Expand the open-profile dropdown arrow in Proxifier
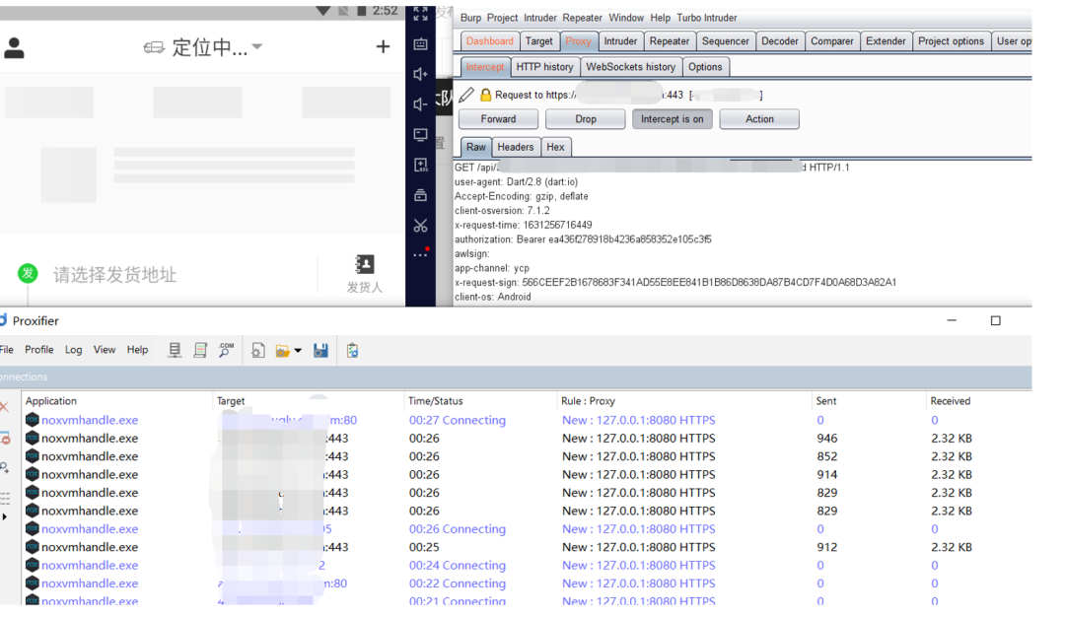Image resolution: width=1065 pixels, height=617 pixels. (298, 351)
